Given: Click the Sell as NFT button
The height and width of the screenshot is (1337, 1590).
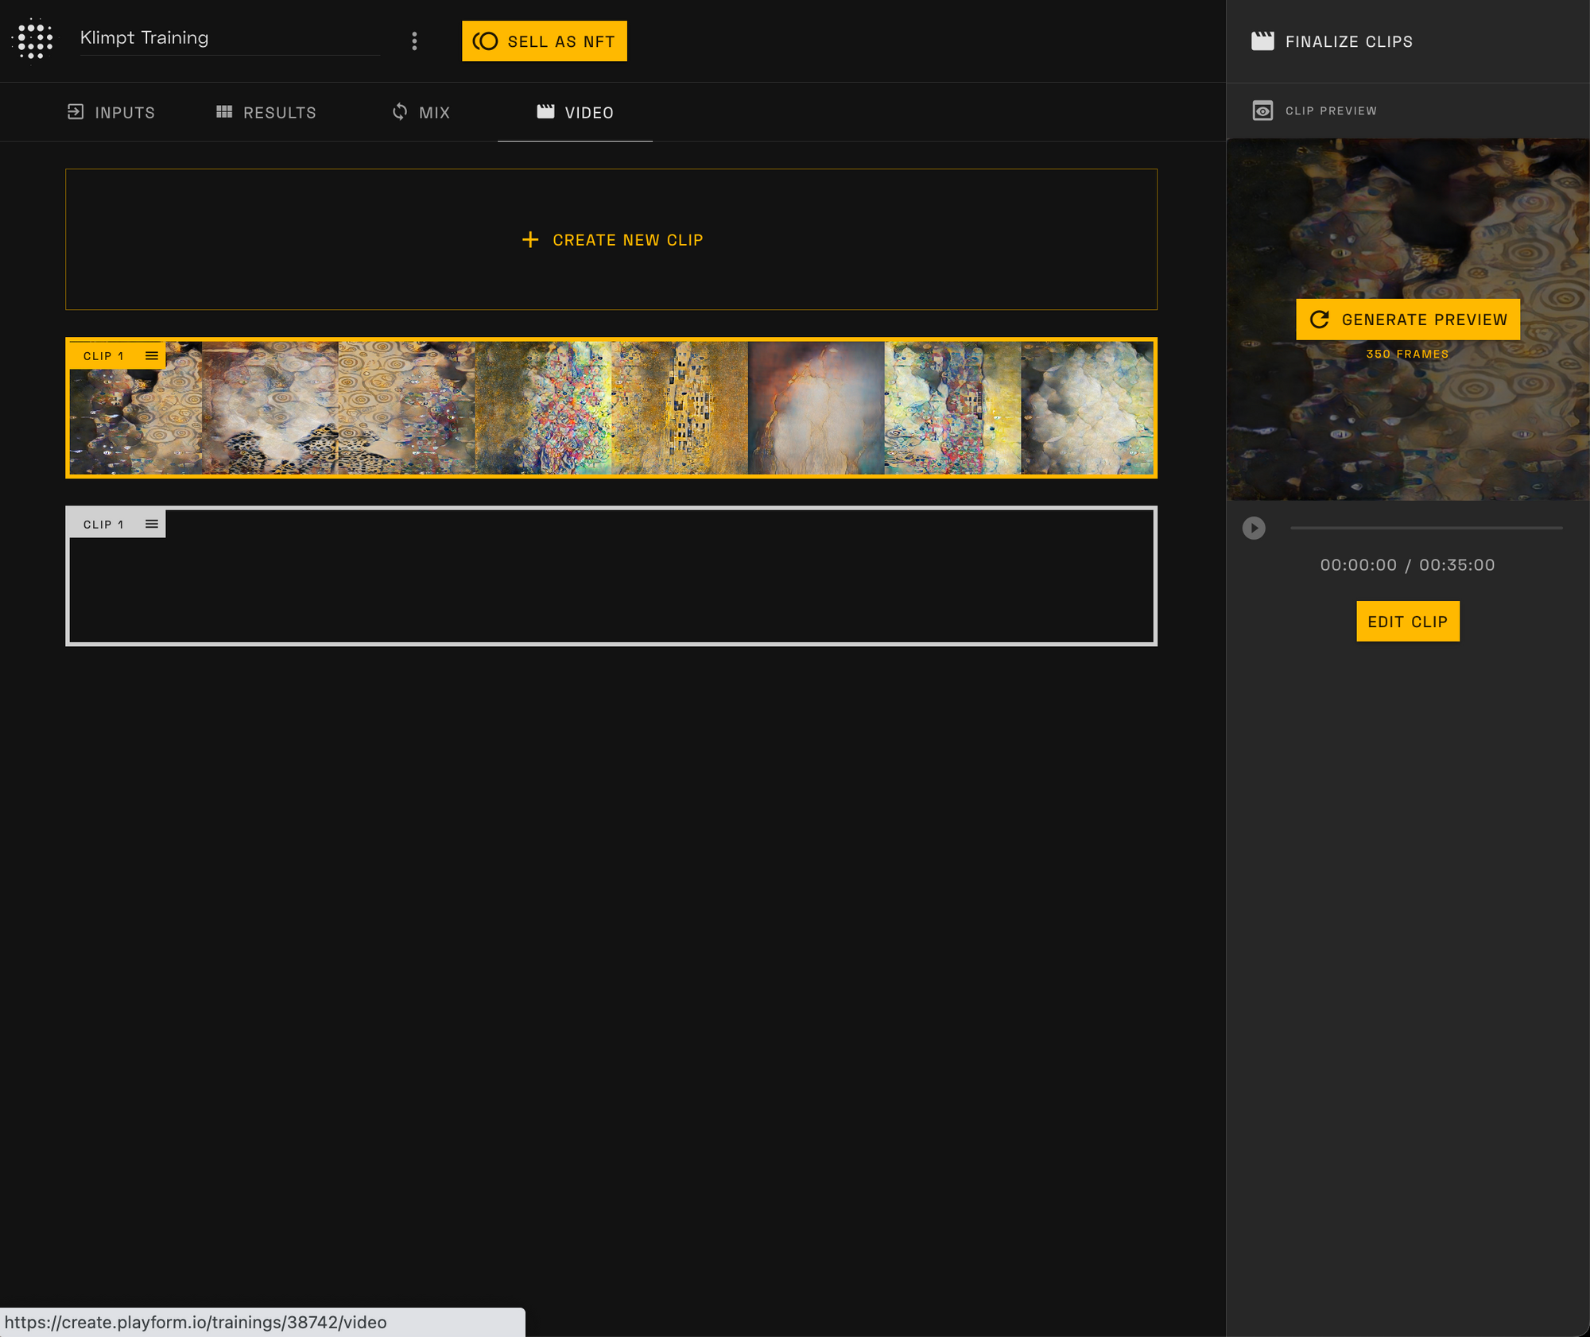Looking at the screenshot, I should coord(545,41).
